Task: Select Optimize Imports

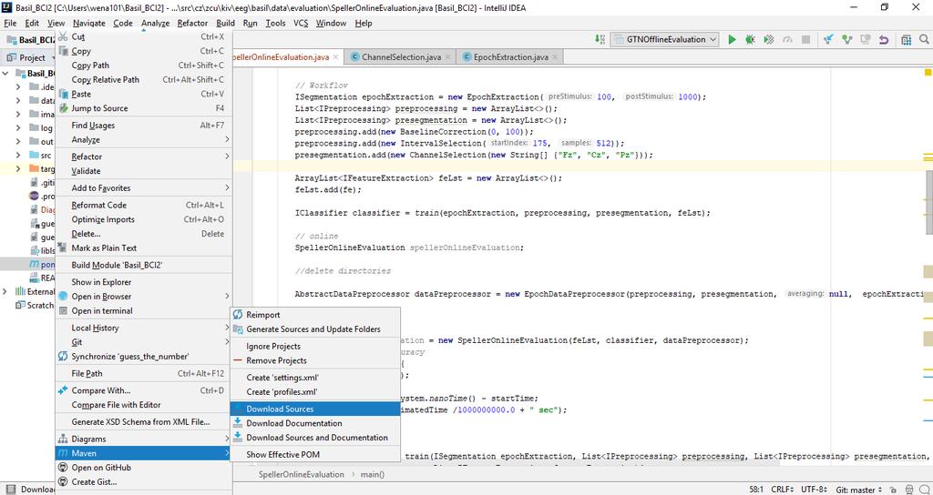Action: pos(143,219)
